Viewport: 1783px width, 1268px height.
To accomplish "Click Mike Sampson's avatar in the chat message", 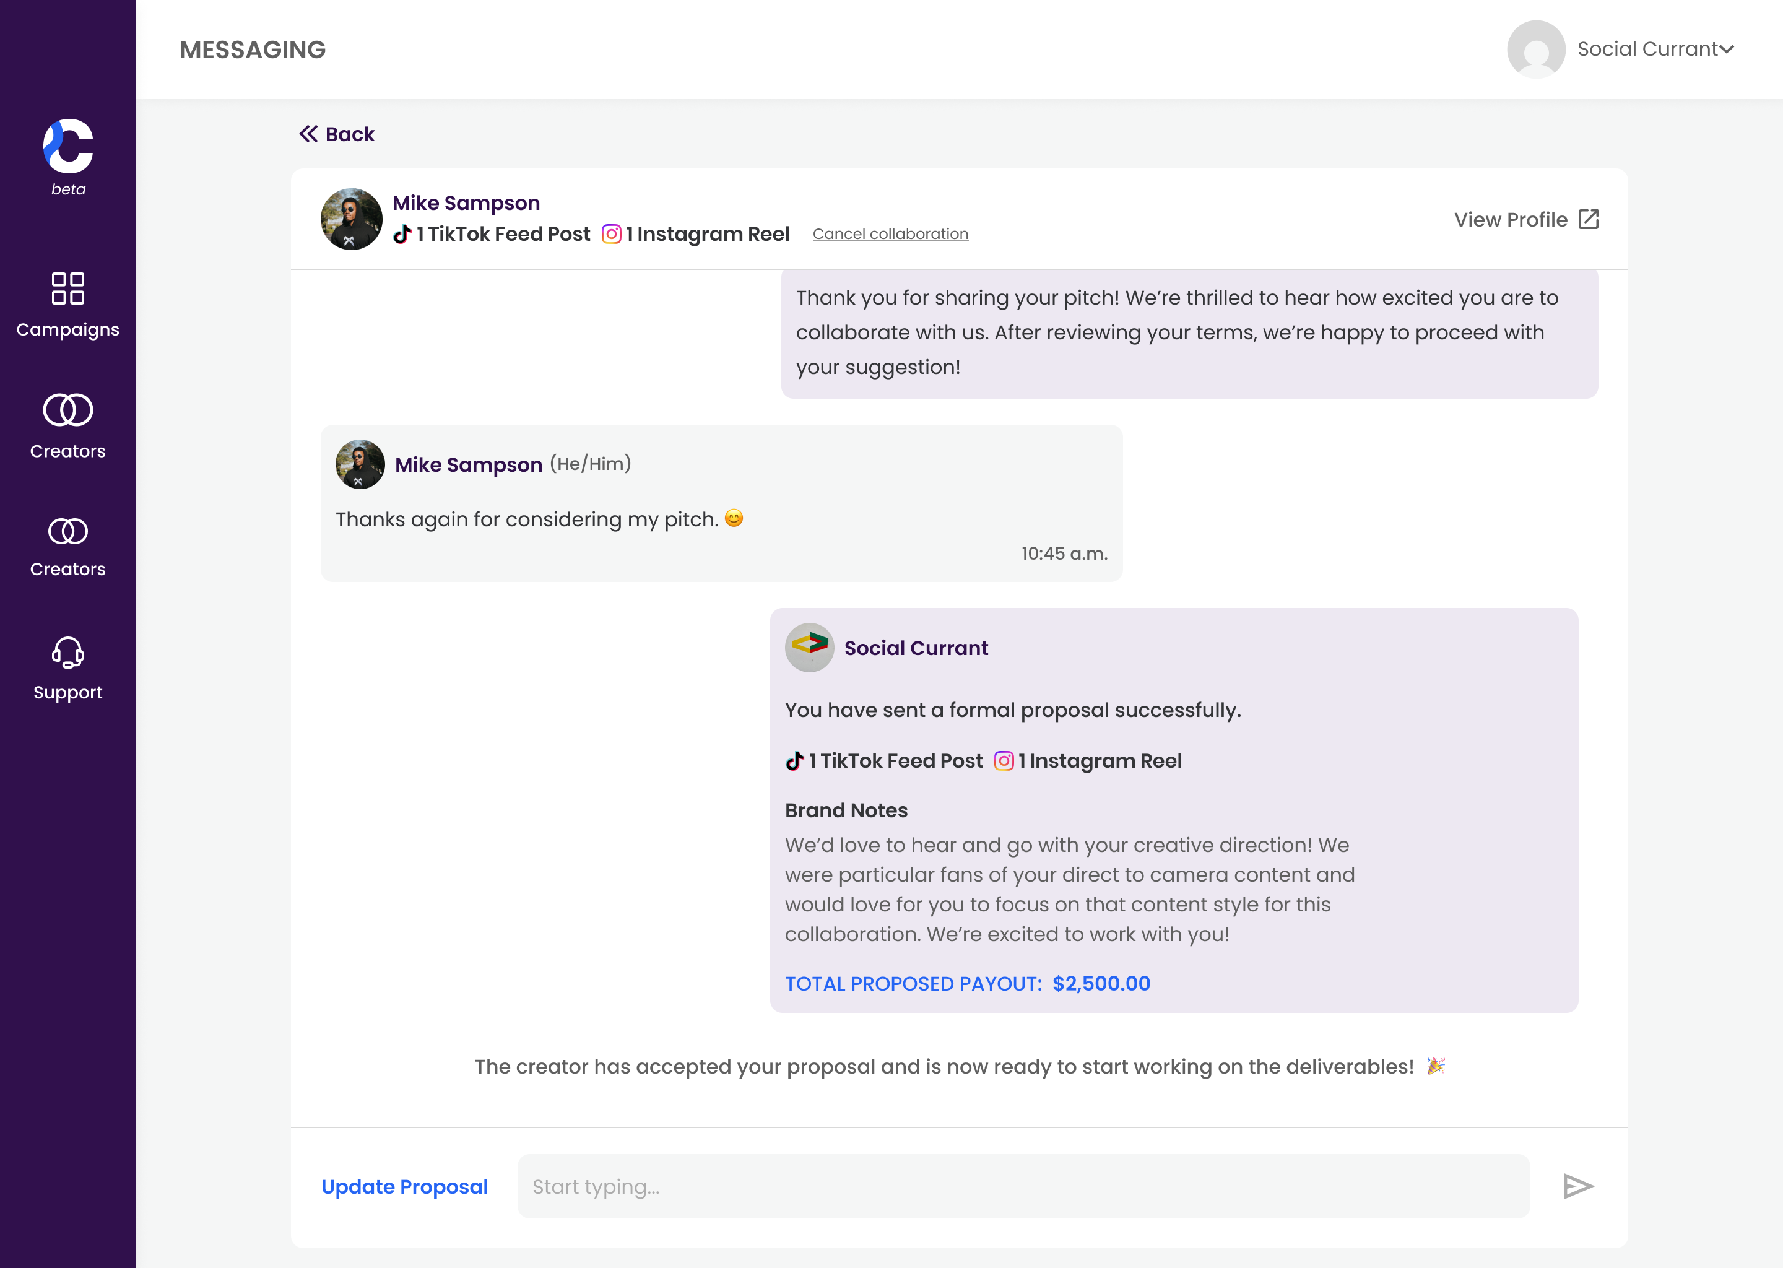I will click(x=360, y=464).
